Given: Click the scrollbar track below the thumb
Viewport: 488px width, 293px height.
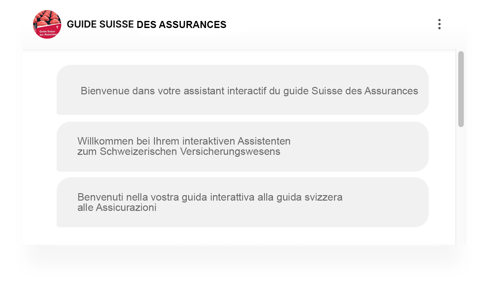Looking at the screenshot, I should click(461, 186).
